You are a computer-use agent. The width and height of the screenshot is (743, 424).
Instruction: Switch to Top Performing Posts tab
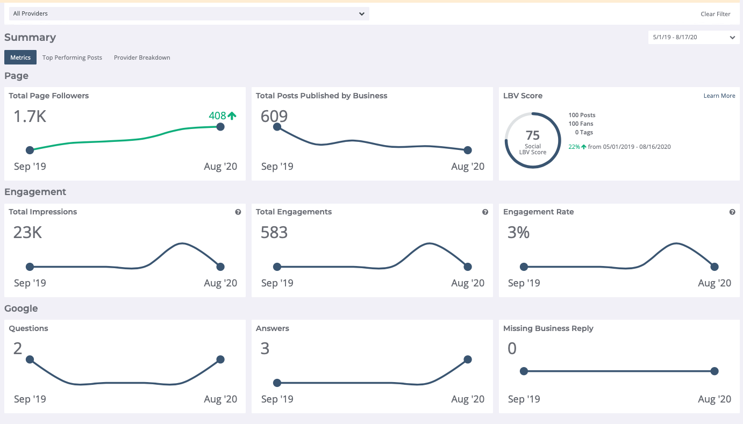point(72,58)
